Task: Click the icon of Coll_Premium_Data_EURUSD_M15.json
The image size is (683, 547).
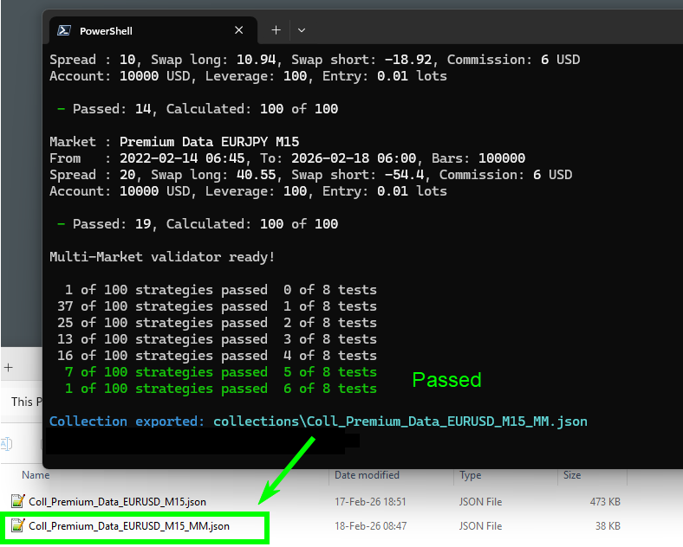Action: [x=18, y=501]
